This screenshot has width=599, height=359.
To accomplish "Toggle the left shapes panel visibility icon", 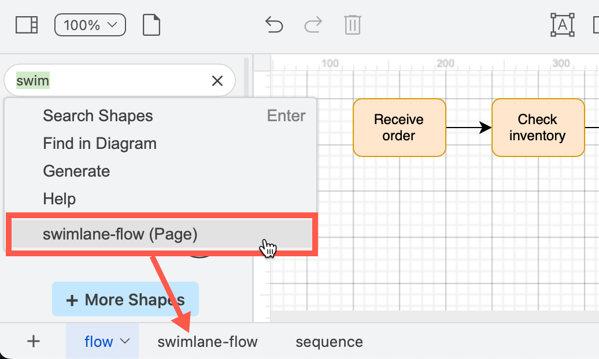I will [x=26, y=24].
